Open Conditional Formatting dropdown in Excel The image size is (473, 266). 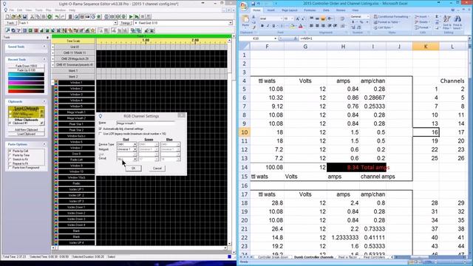tap(392, 16)
